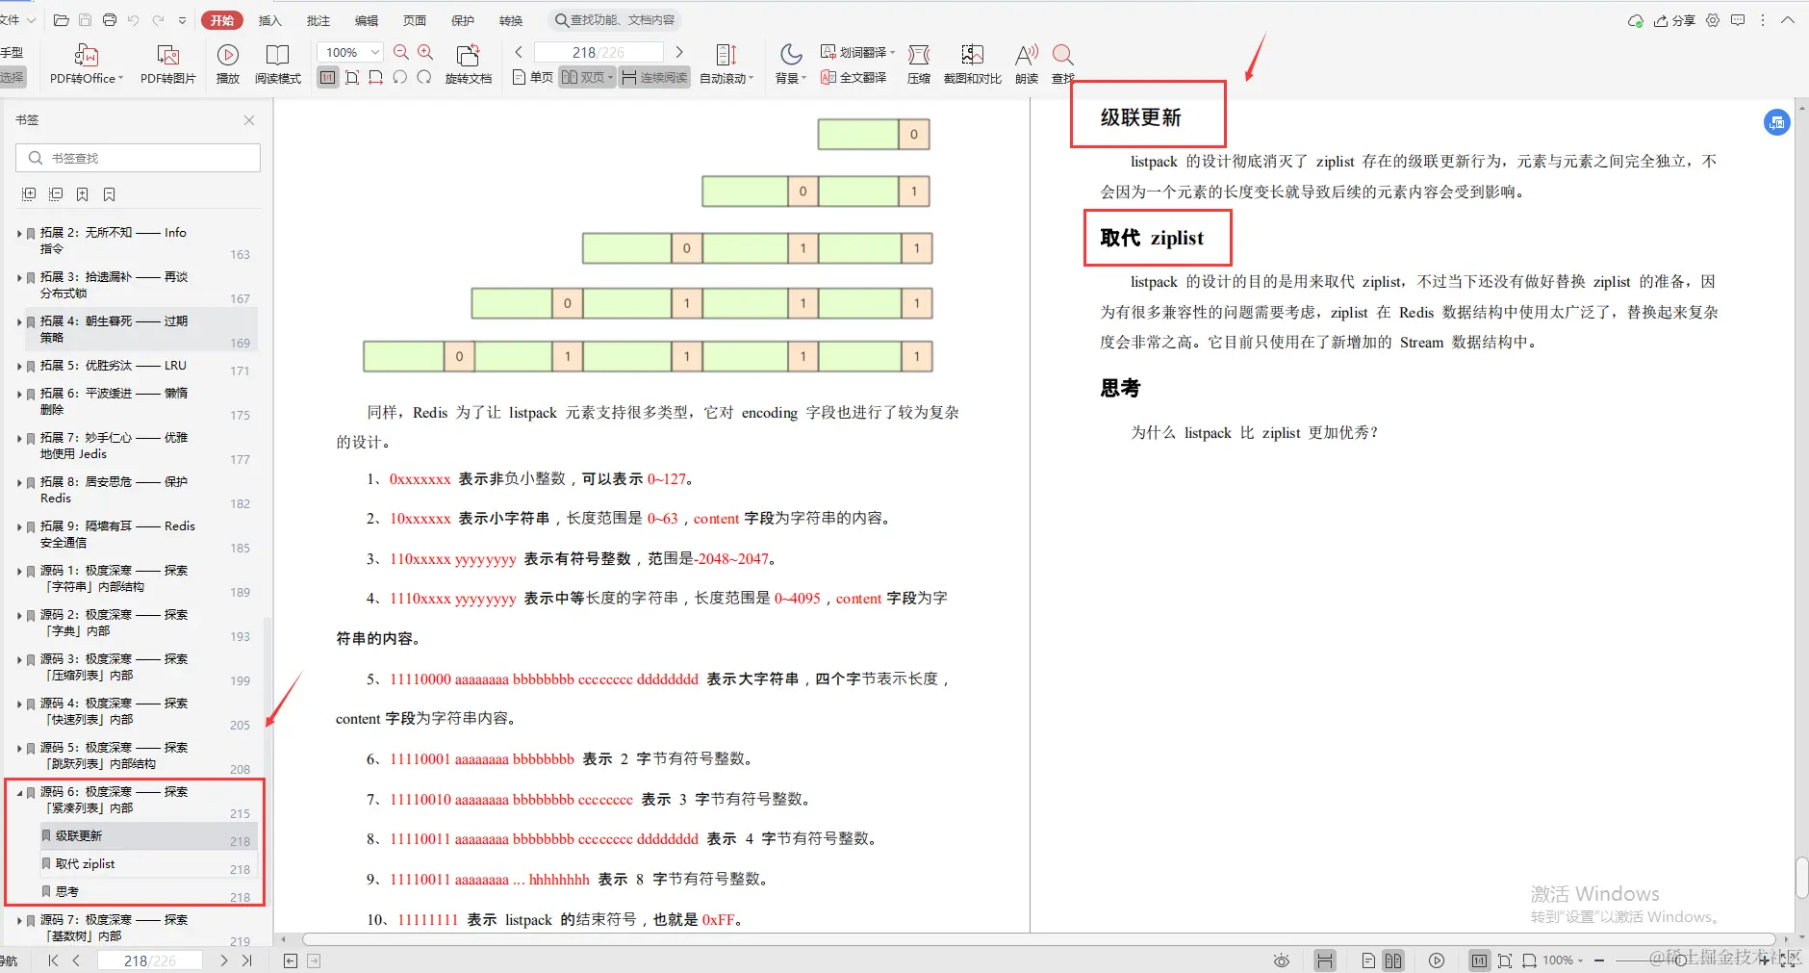Open the 批注 annotation tab

pyautogui.click(x=318, y=19)
